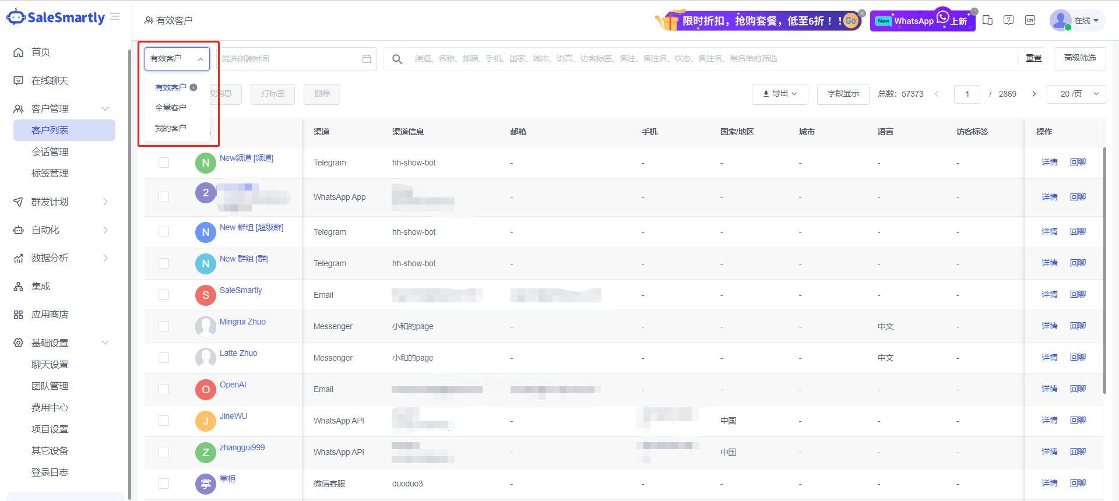Open 登录日志 login logs

coord(50,472)
